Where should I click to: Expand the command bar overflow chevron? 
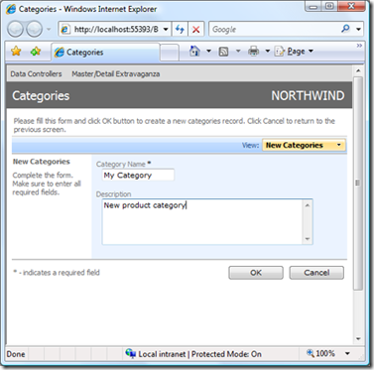tap(359, 46)
